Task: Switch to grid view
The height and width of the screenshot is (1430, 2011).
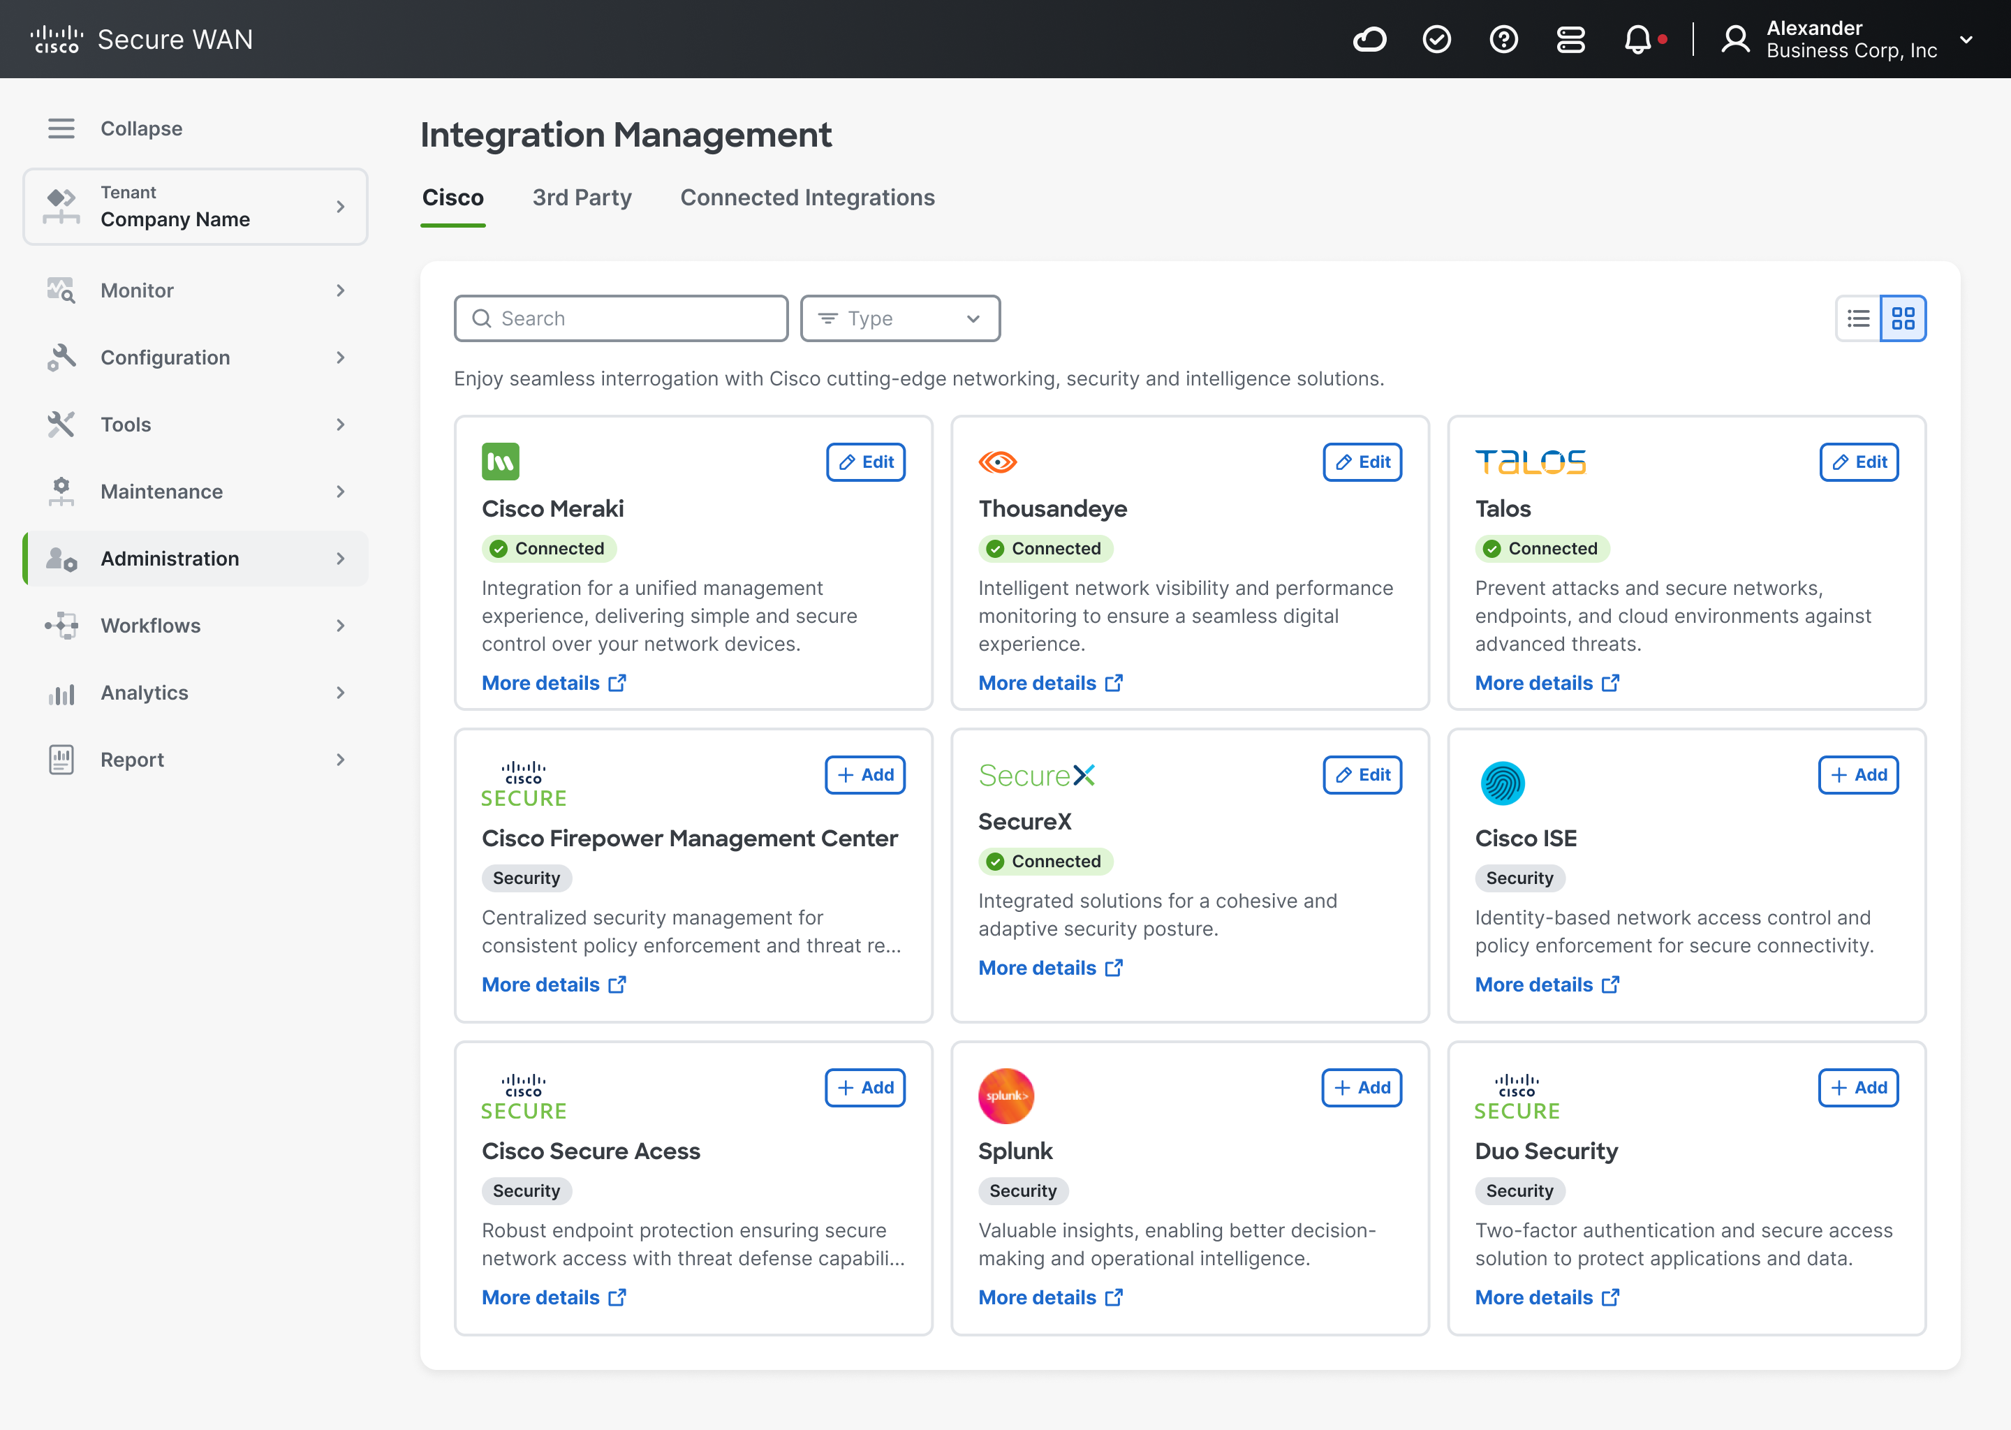Action: 1903,318
